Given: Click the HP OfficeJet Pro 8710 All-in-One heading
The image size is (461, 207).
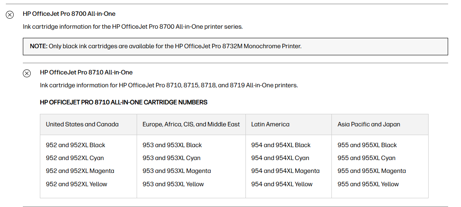Looking at the screenshot, I should [86, 72].
